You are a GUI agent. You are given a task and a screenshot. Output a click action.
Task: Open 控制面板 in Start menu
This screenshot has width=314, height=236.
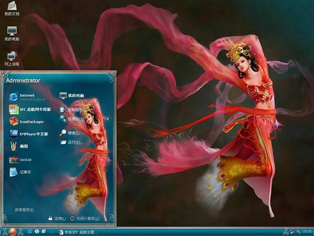[73, 109]
